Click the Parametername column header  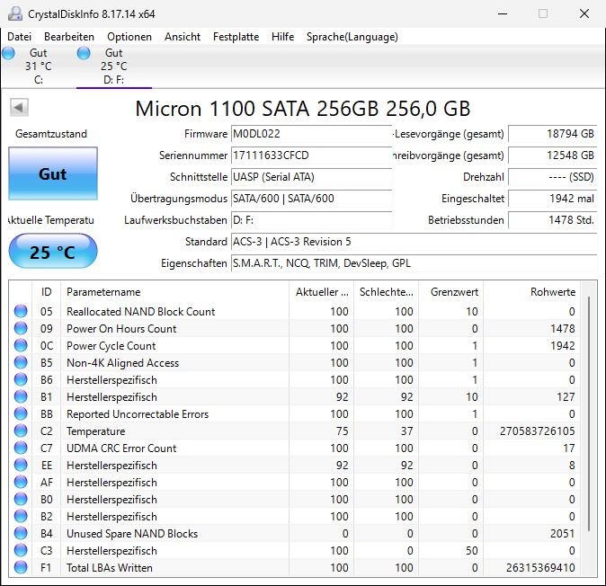point(174,292)
